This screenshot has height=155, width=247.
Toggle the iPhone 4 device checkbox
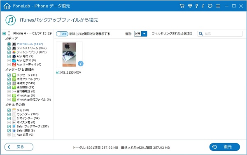tap(4, 33)
